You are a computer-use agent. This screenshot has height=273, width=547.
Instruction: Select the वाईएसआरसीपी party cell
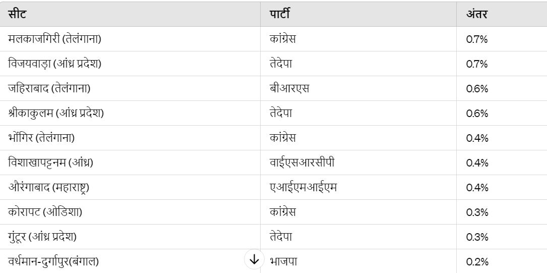(358, 163)
